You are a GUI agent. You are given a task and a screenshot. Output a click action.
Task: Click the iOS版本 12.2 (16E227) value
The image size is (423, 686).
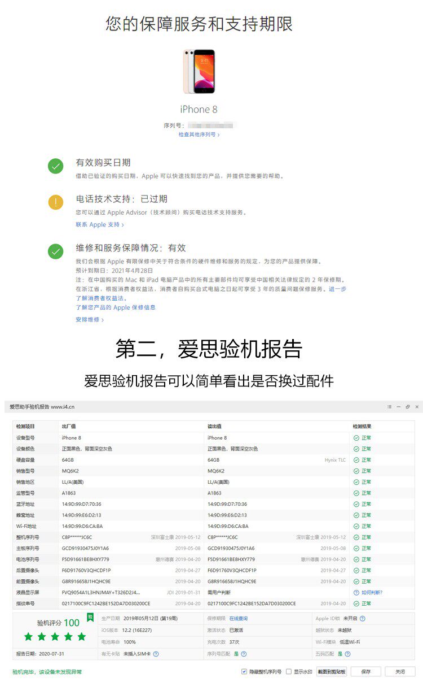point(138,630)
